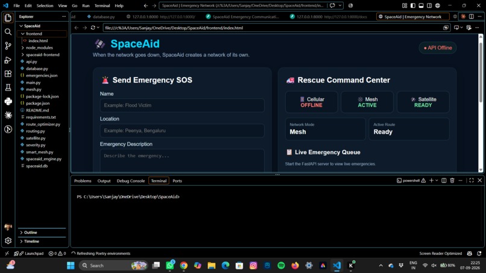This screenshot has width=486, height=273.
Task: Add a new terminal with plus icon
Action: (431, 180)
